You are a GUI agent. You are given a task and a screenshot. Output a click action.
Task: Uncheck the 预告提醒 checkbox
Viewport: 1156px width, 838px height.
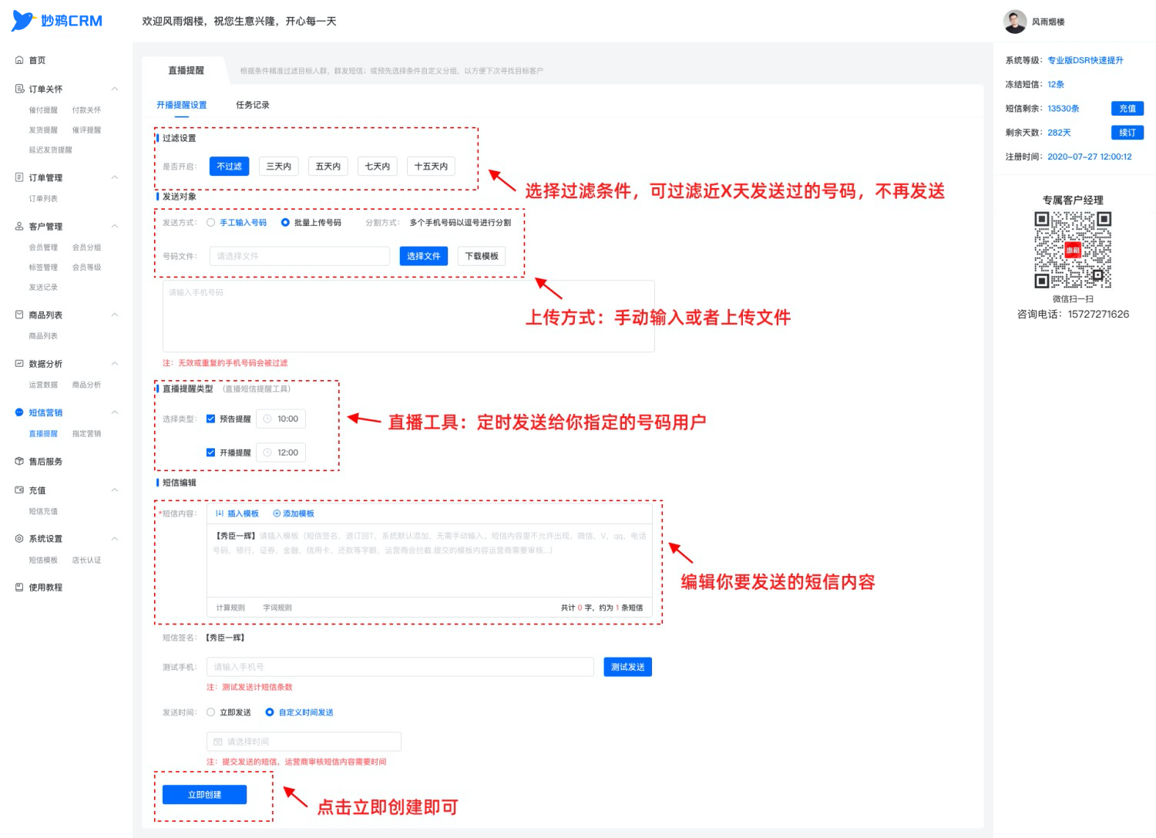click(x=210, y=419)
